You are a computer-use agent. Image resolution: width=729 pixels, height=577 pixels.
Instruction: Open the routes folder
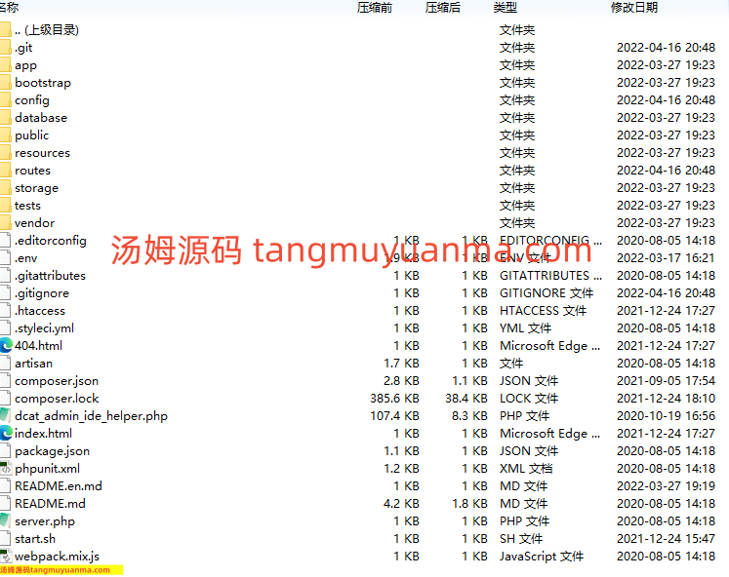click(32, 171)
